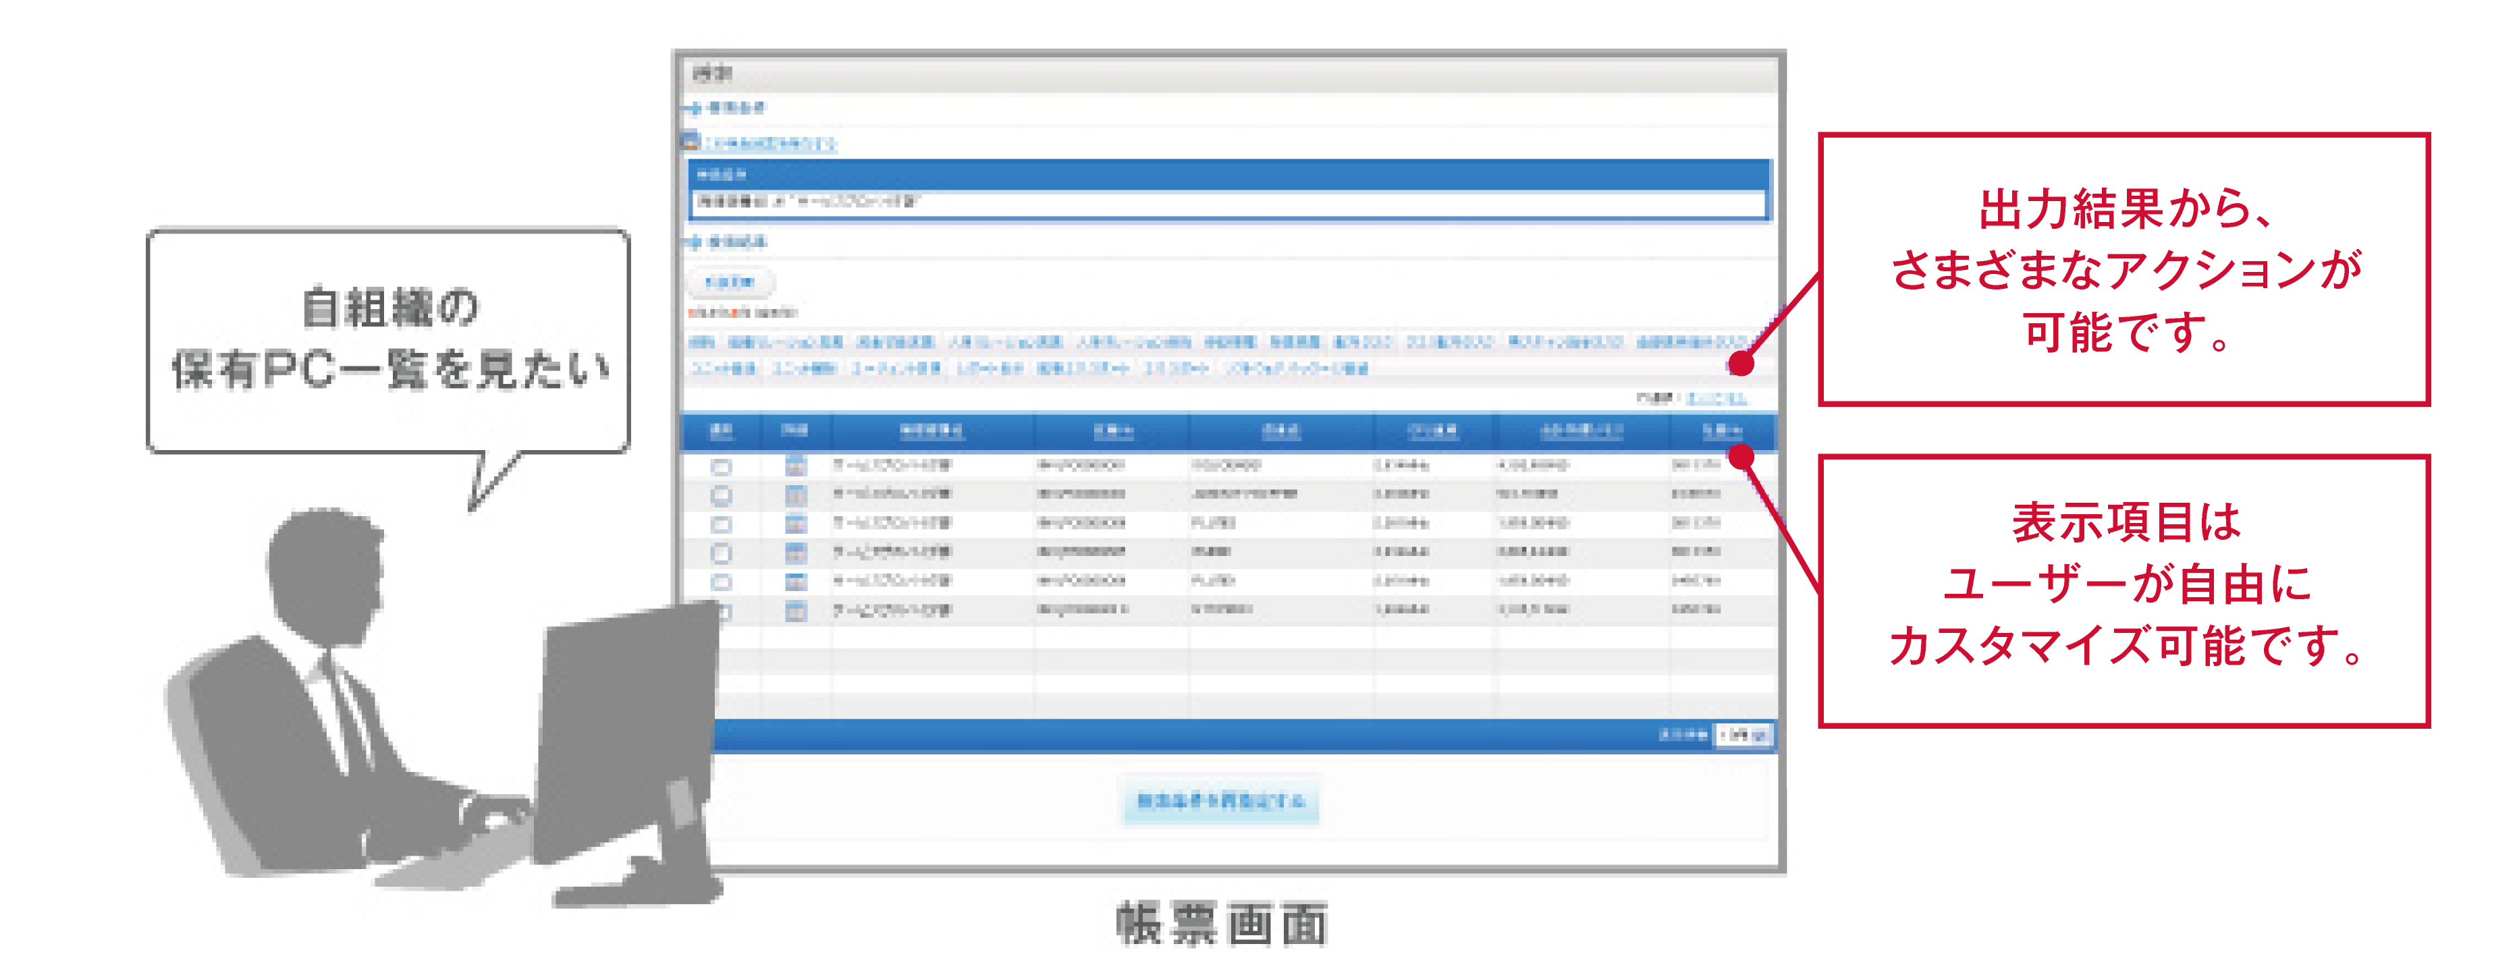This screenshot has height=971, width=2515.
Task: Collapse the search results section heading
Action: click(x=737, y=241)
